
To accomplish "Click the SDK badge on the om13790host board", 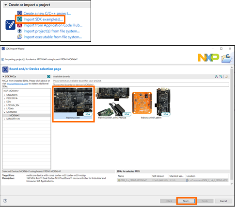I will click(x=126, y=114).
